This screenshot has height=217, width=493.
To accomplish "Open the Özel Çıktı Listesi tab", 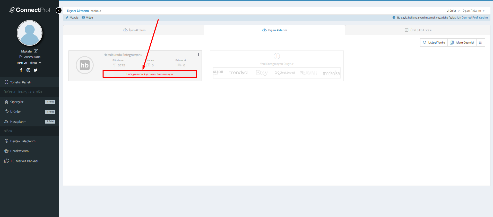I will [418, 30].
